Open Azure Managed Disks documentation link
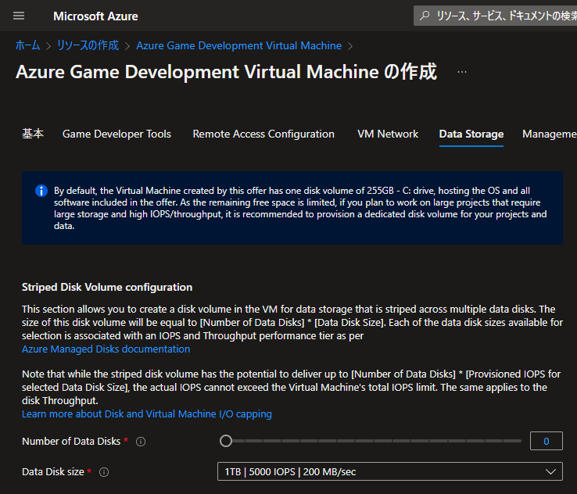 pos(106,349)
